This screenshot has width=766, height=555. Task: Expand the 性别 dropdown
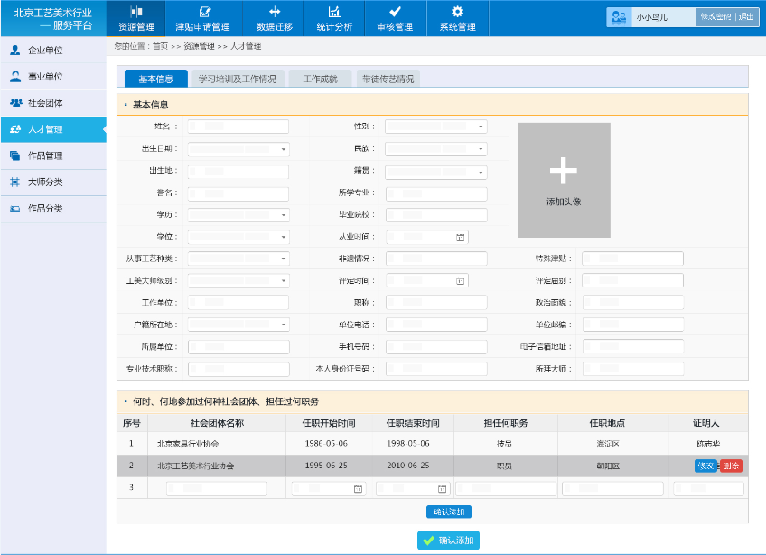[x=481, y=127]
